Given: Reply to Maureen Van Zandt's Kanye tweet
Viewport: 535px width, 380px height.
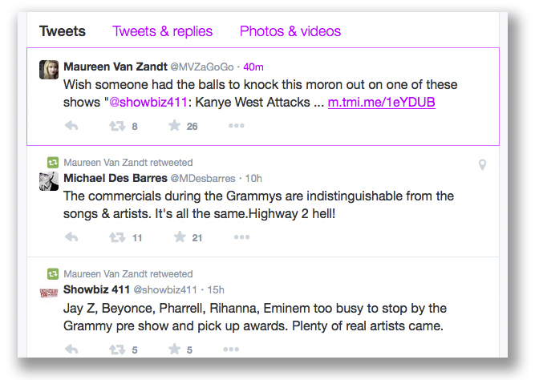Looking at the screenshot, I should (71, 126).
